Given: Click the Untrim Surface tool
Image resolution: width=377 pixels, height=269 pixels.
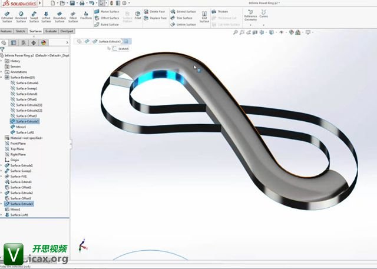Looking at the screenshot, I should coord(183,25).
